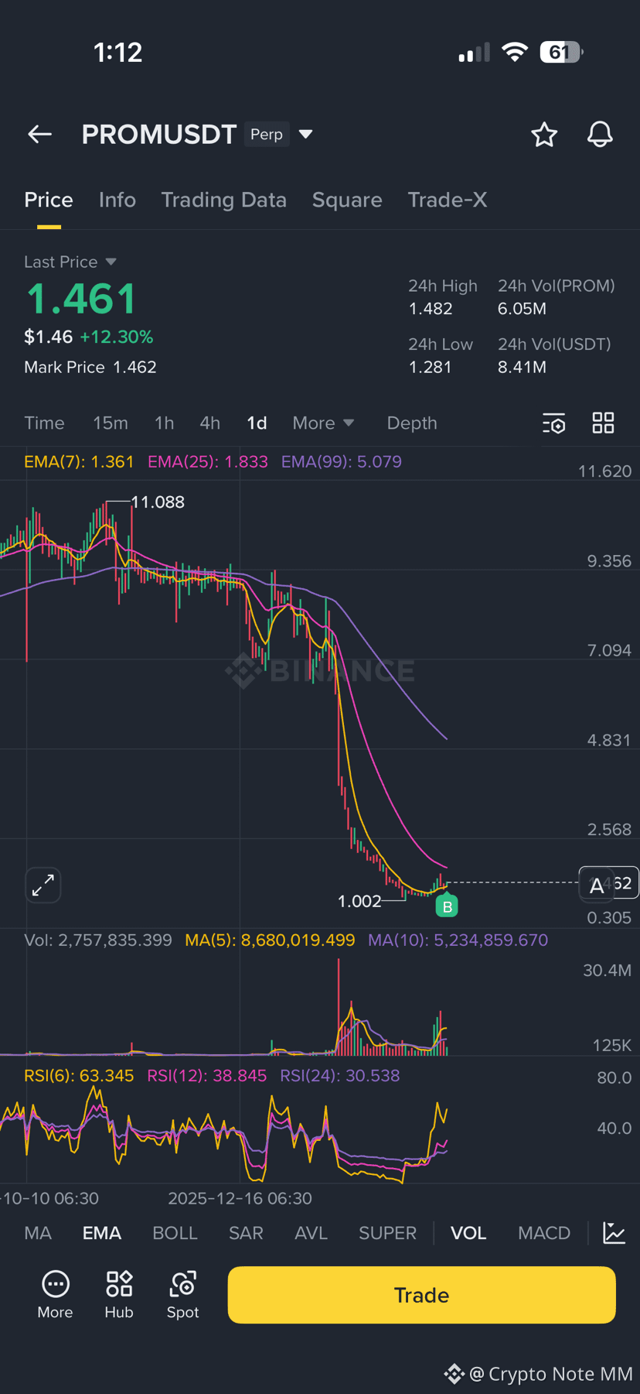Expand chart to fullscreen with arrows icon
Viewport: 640px width, 1394px height.
43,885
